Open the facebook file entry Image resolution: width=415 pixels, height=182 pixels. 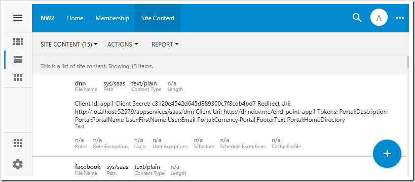[x=88, y=167]
